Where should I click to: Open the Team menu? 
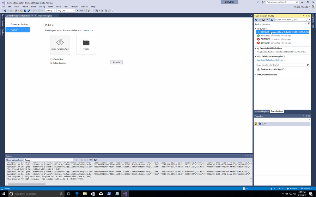(50, 7)
